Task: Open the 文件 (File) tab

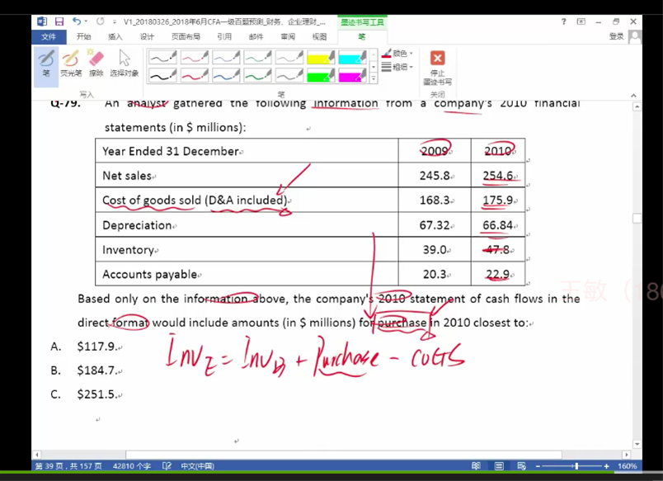Action: [x=49, y=37]
